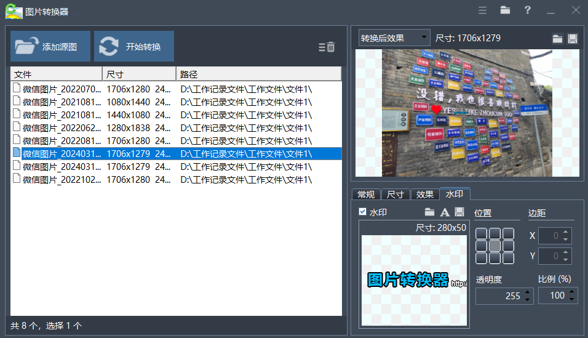Switch to the 尺寸 tab
The image size is (588, 338).
coord(395,195)
